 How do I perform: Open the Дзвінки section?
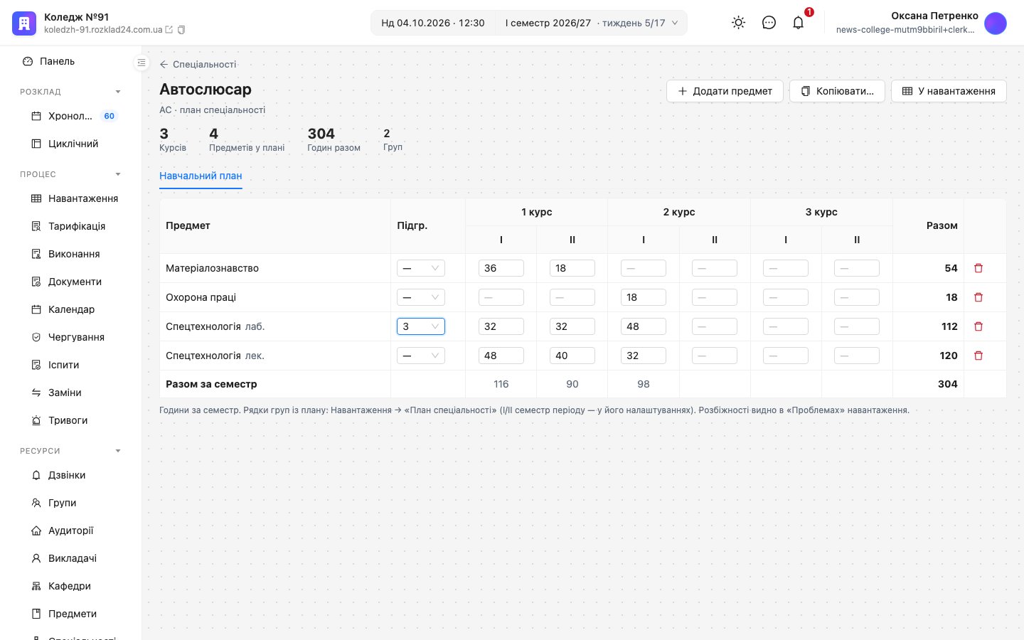[x=70, y=475]
